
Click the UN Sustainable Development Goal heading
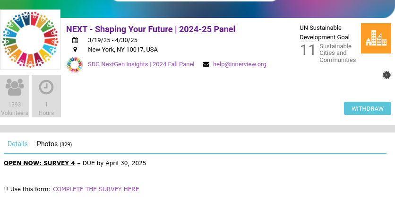[325, 33]
